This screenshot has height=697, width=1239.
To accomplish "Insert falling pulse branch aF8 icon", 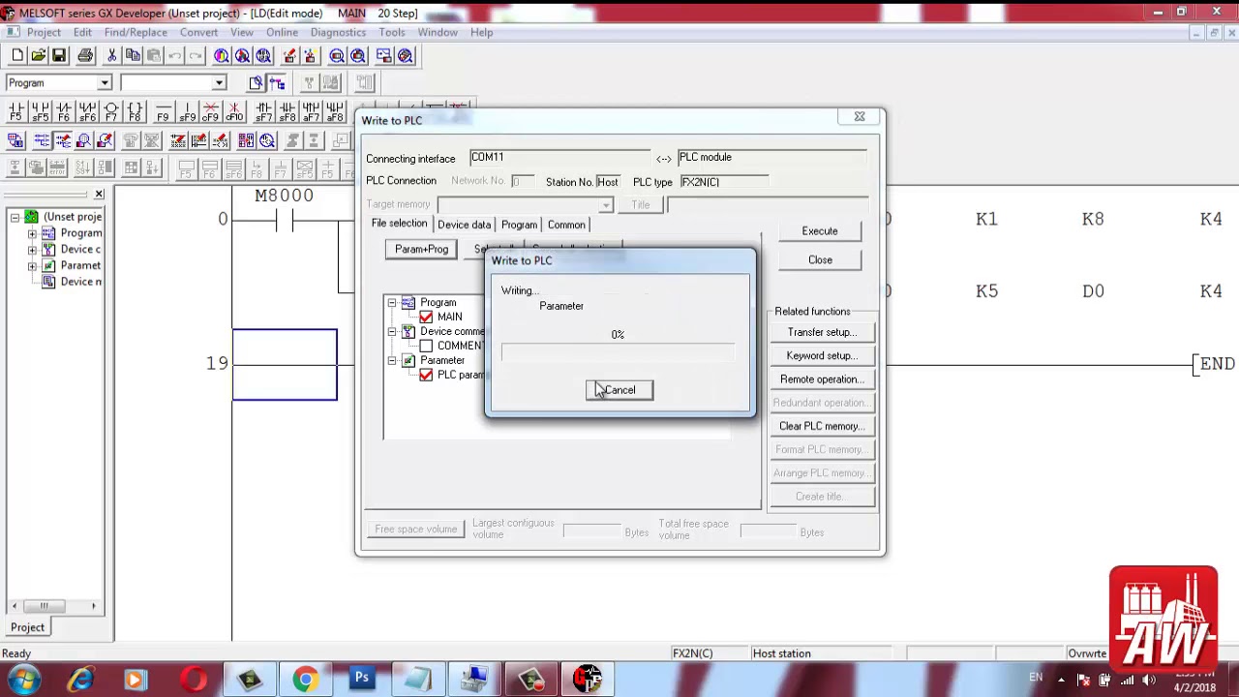I will click(335, 112).
